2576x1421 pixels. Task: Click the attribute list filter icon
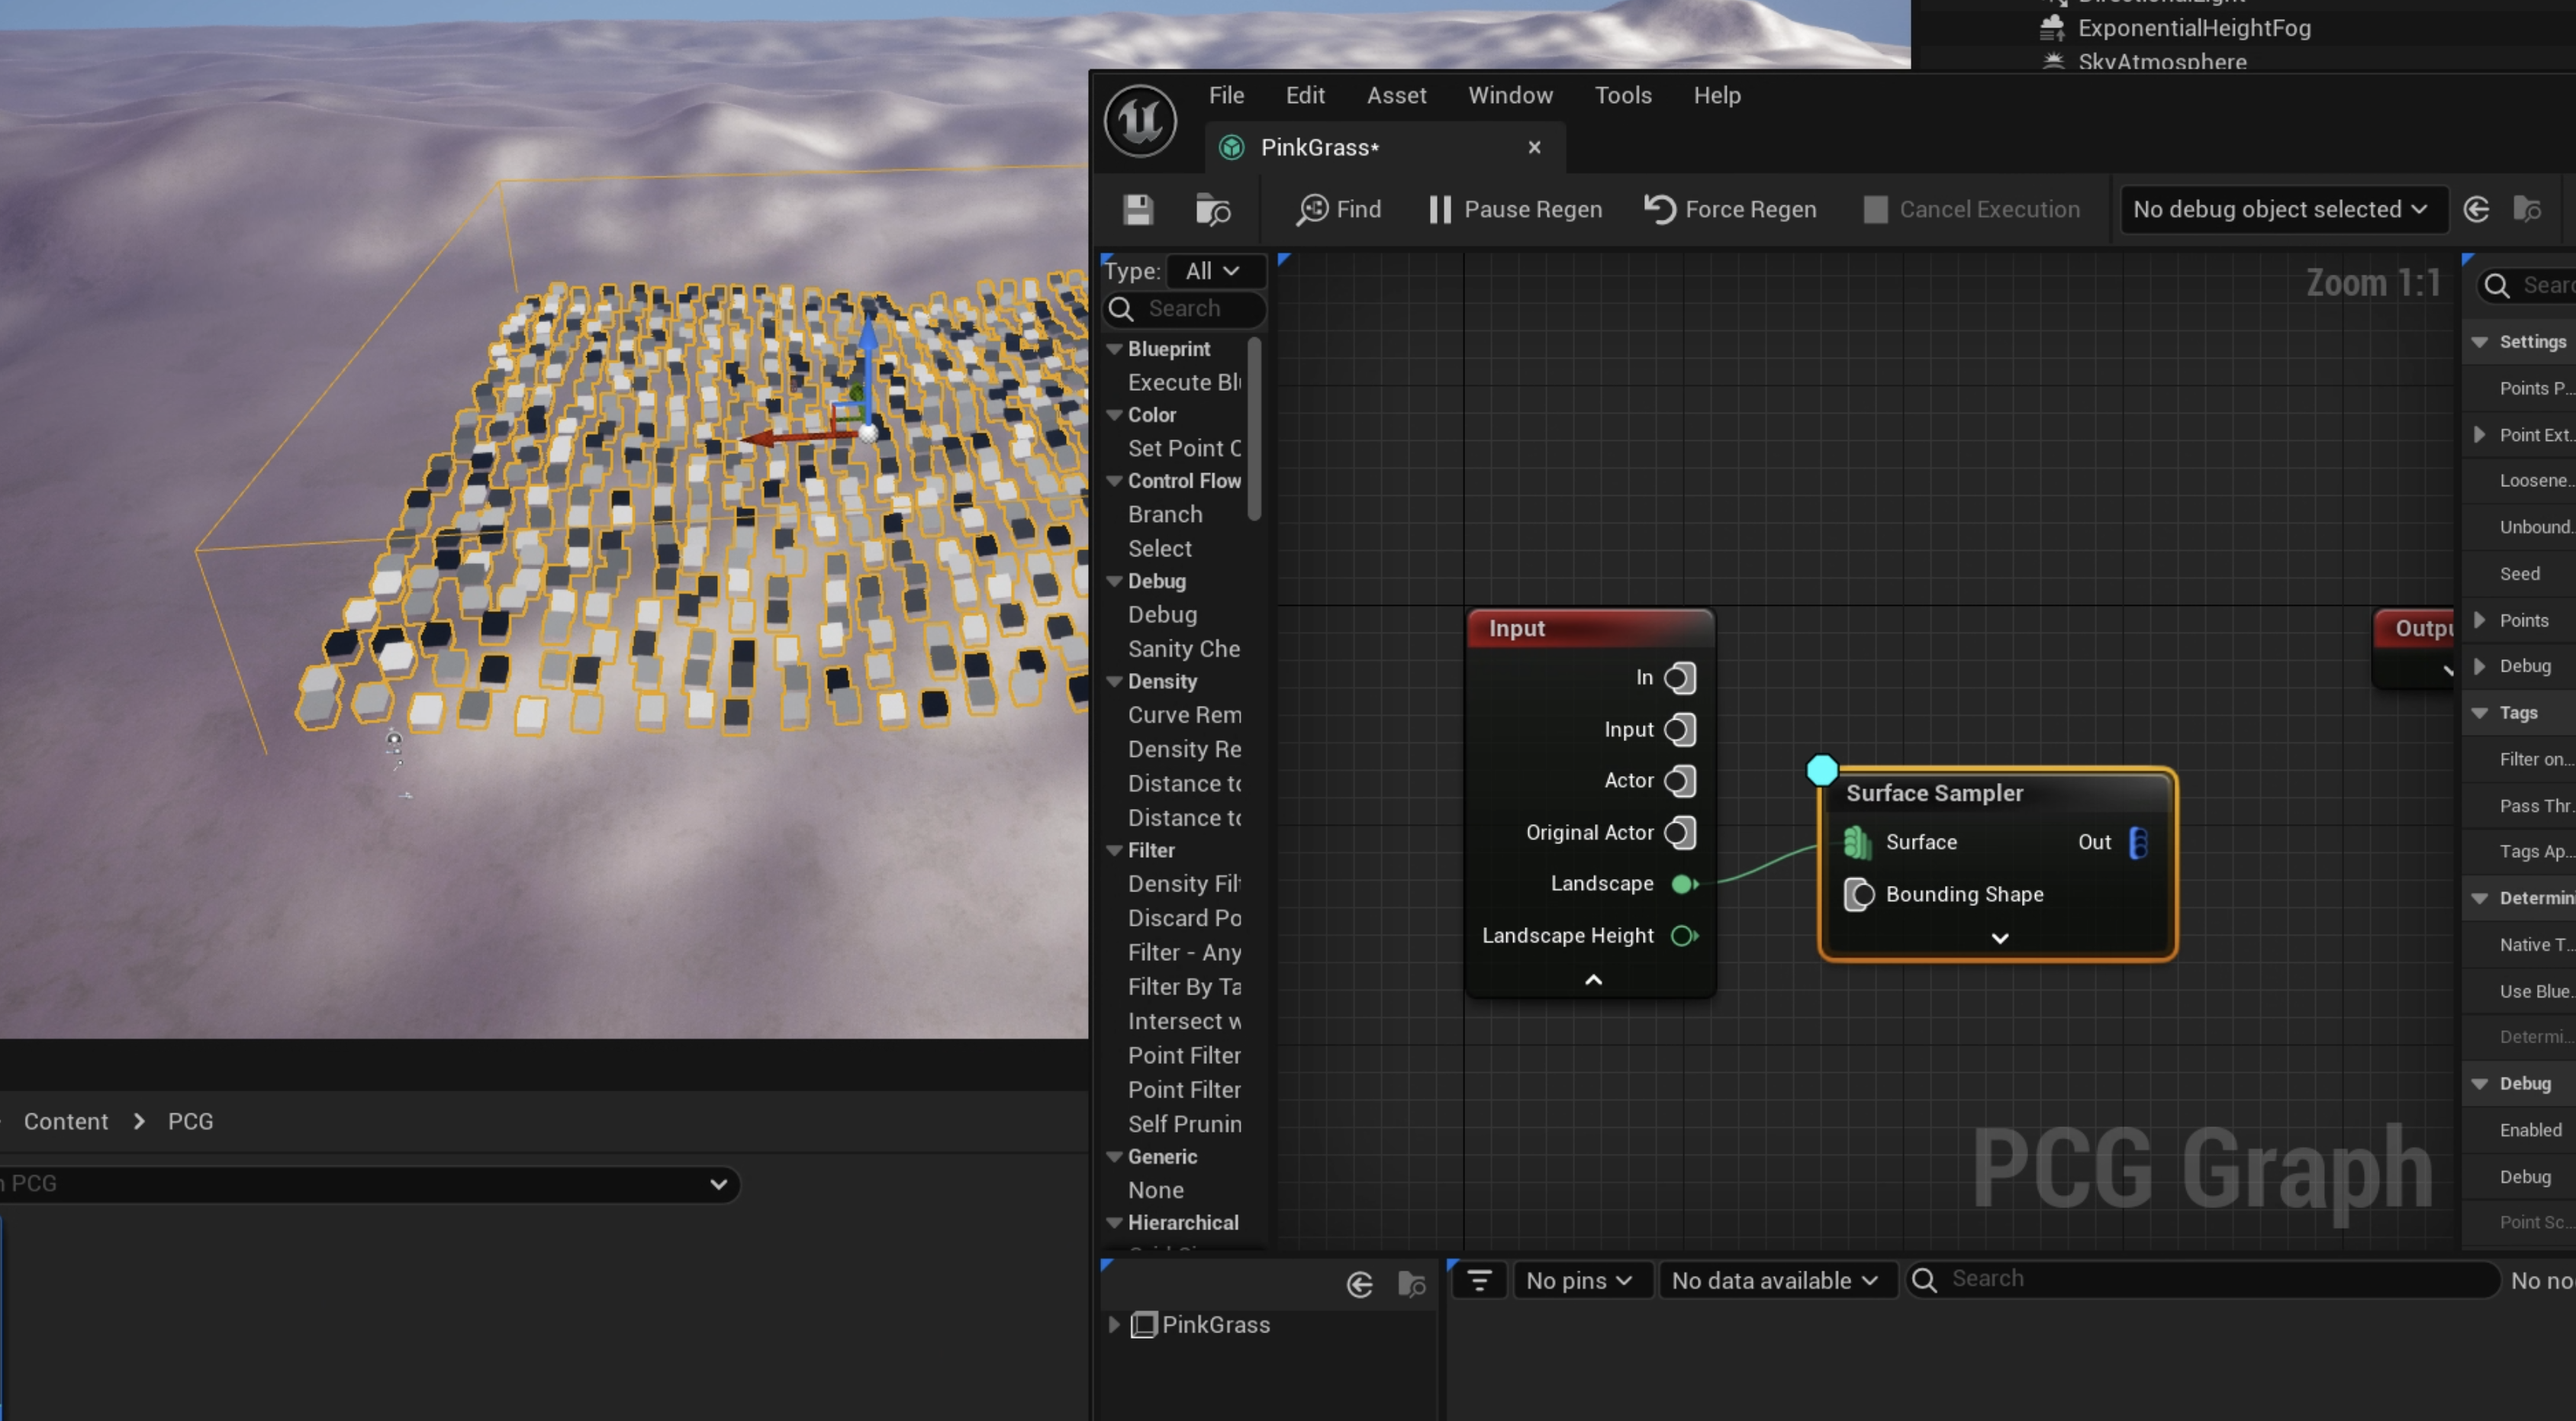pos(1479,1281)
